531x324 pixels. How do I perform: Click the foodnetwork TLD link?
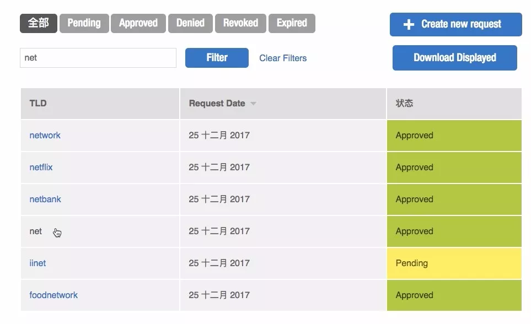[x=53, y=295]
